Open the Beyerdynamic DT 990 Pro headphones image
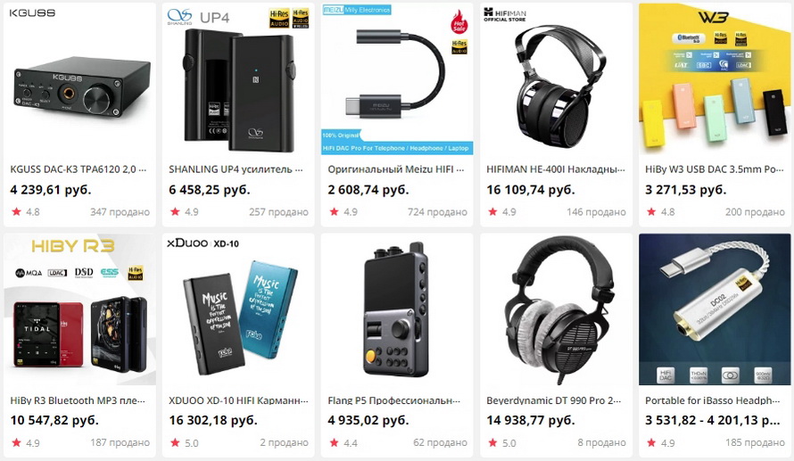 [556, 309]
